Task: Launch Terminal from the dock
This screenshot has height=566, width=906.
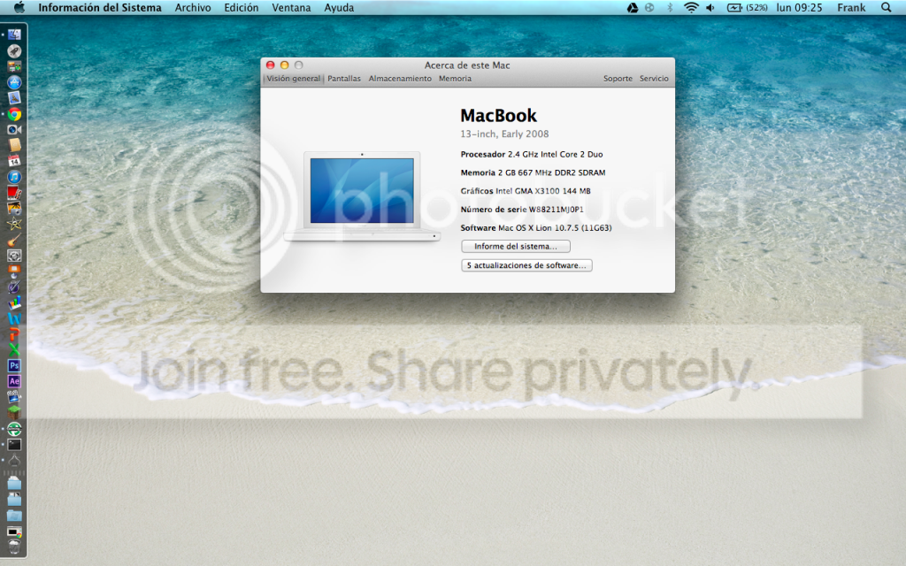Action: click(x=14, y=445)
